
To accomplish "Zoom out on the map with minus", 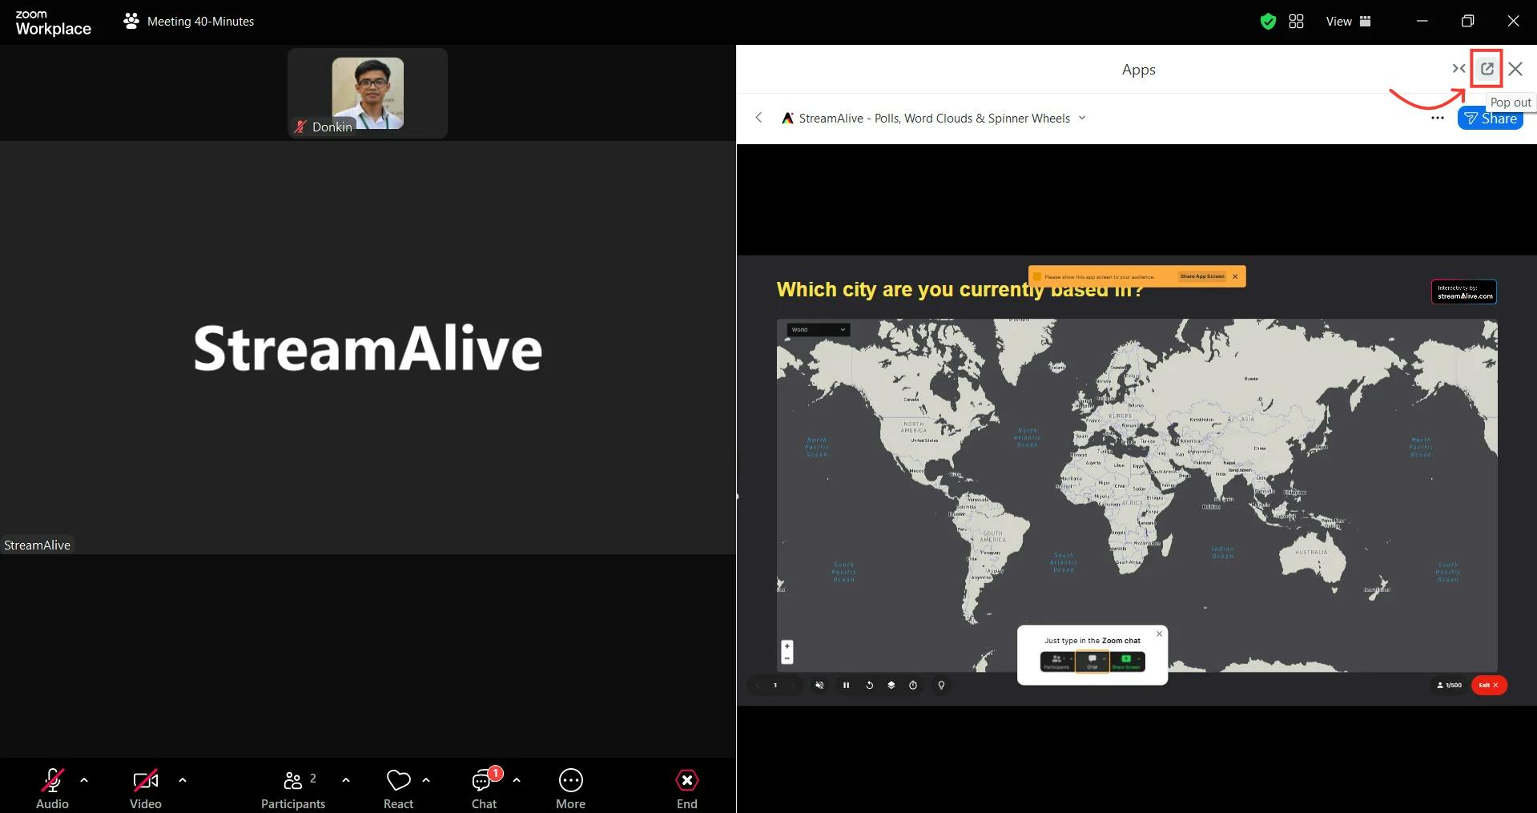I will click(x=787, y=658).
